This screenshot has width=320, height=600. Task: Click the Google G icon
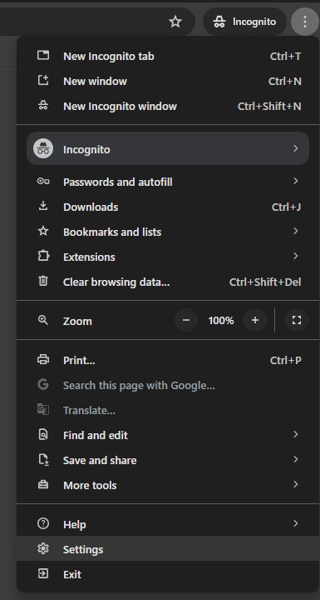[43, 384]
